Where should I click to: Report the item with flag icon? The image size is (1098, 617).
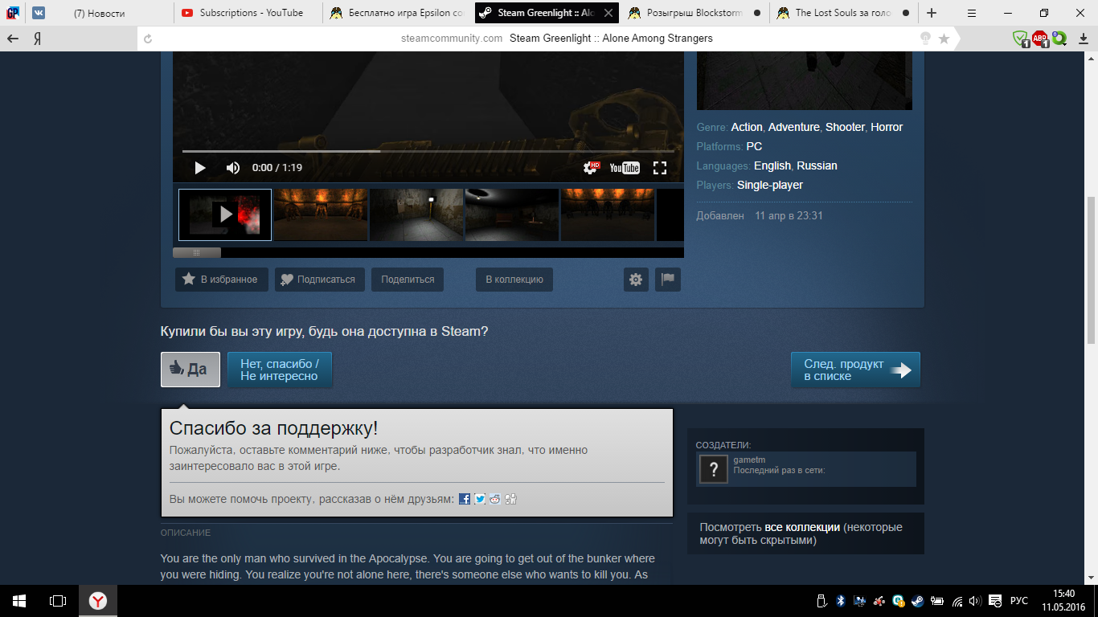pos(668,280)
